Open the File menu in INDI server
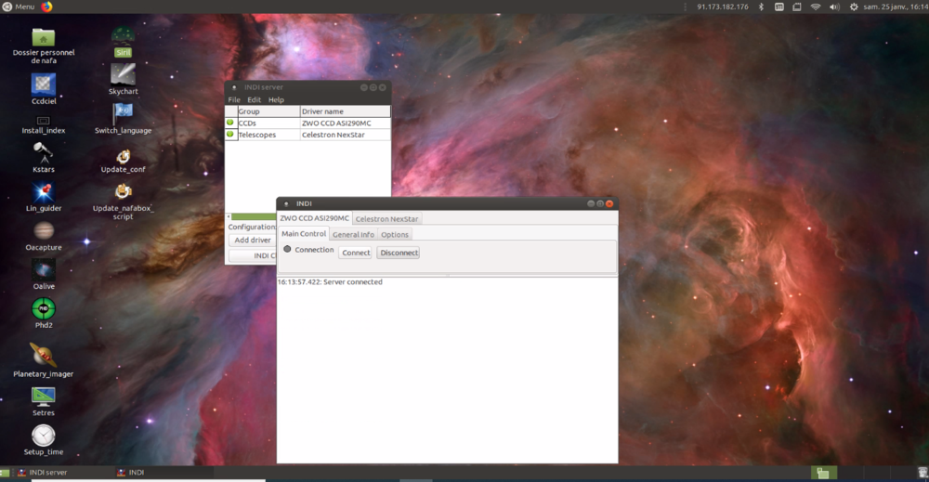 pos(234,99)
